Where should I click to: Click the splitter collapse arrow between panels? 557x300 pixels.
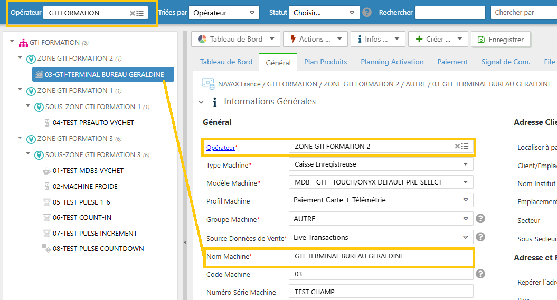click(x=185, y=242)
